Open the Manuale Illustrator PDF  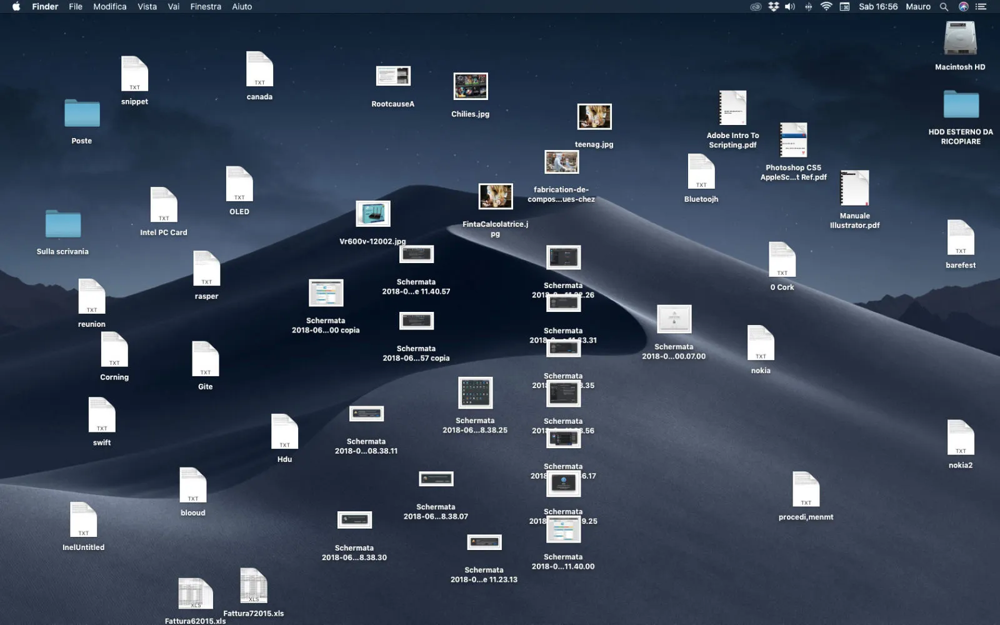pos(854,187)
